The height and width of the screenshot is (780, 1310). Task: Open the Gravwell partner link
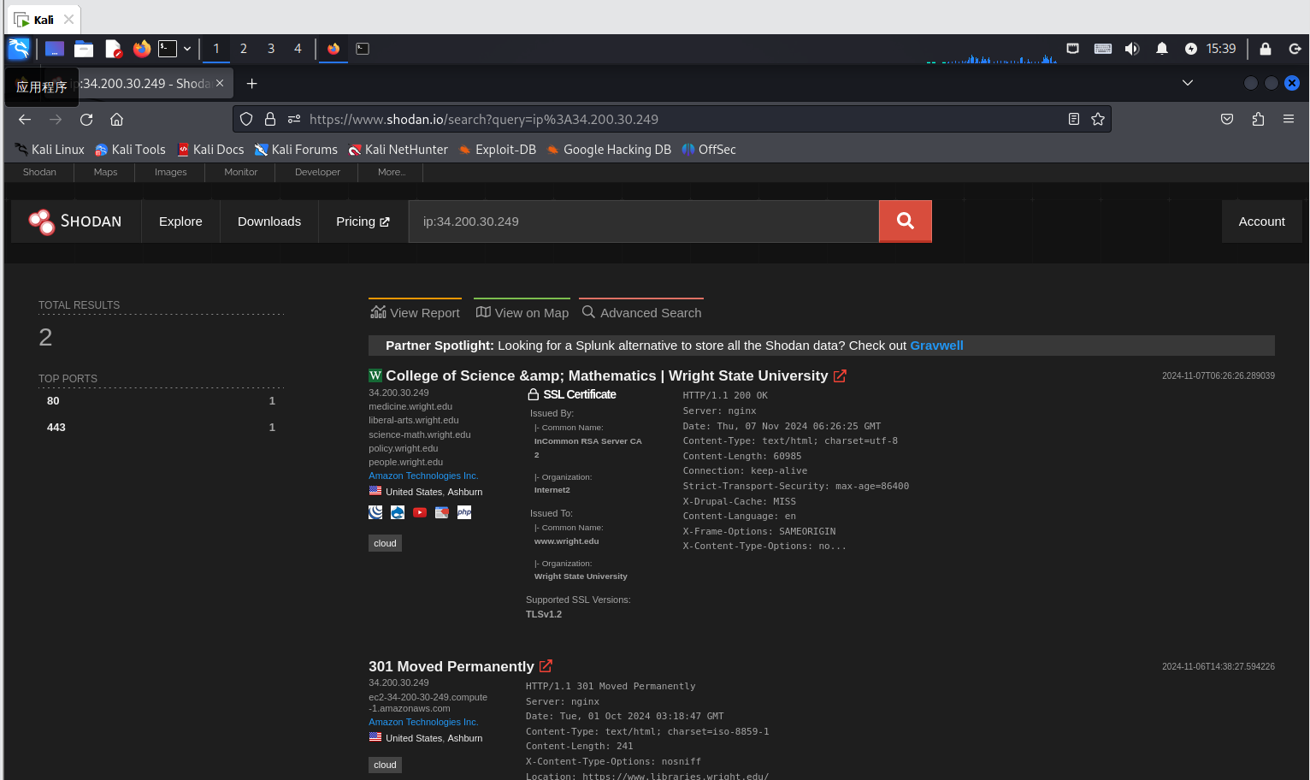click(x=936, y=346)
